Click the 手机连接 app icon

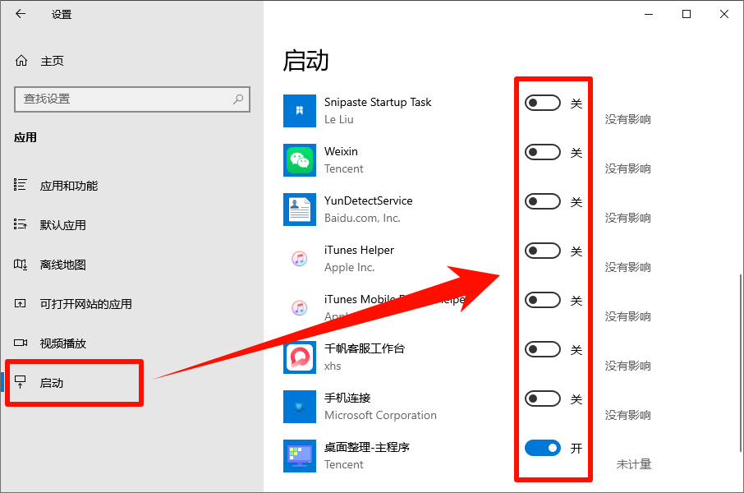300,407
